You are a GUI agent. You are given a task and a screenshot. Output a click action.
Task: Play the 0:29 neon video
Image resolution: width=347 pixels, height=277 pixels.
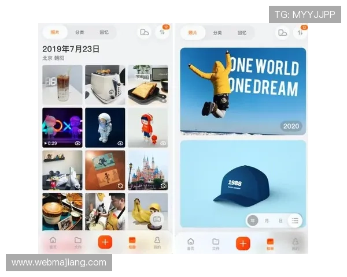[62, 128]
